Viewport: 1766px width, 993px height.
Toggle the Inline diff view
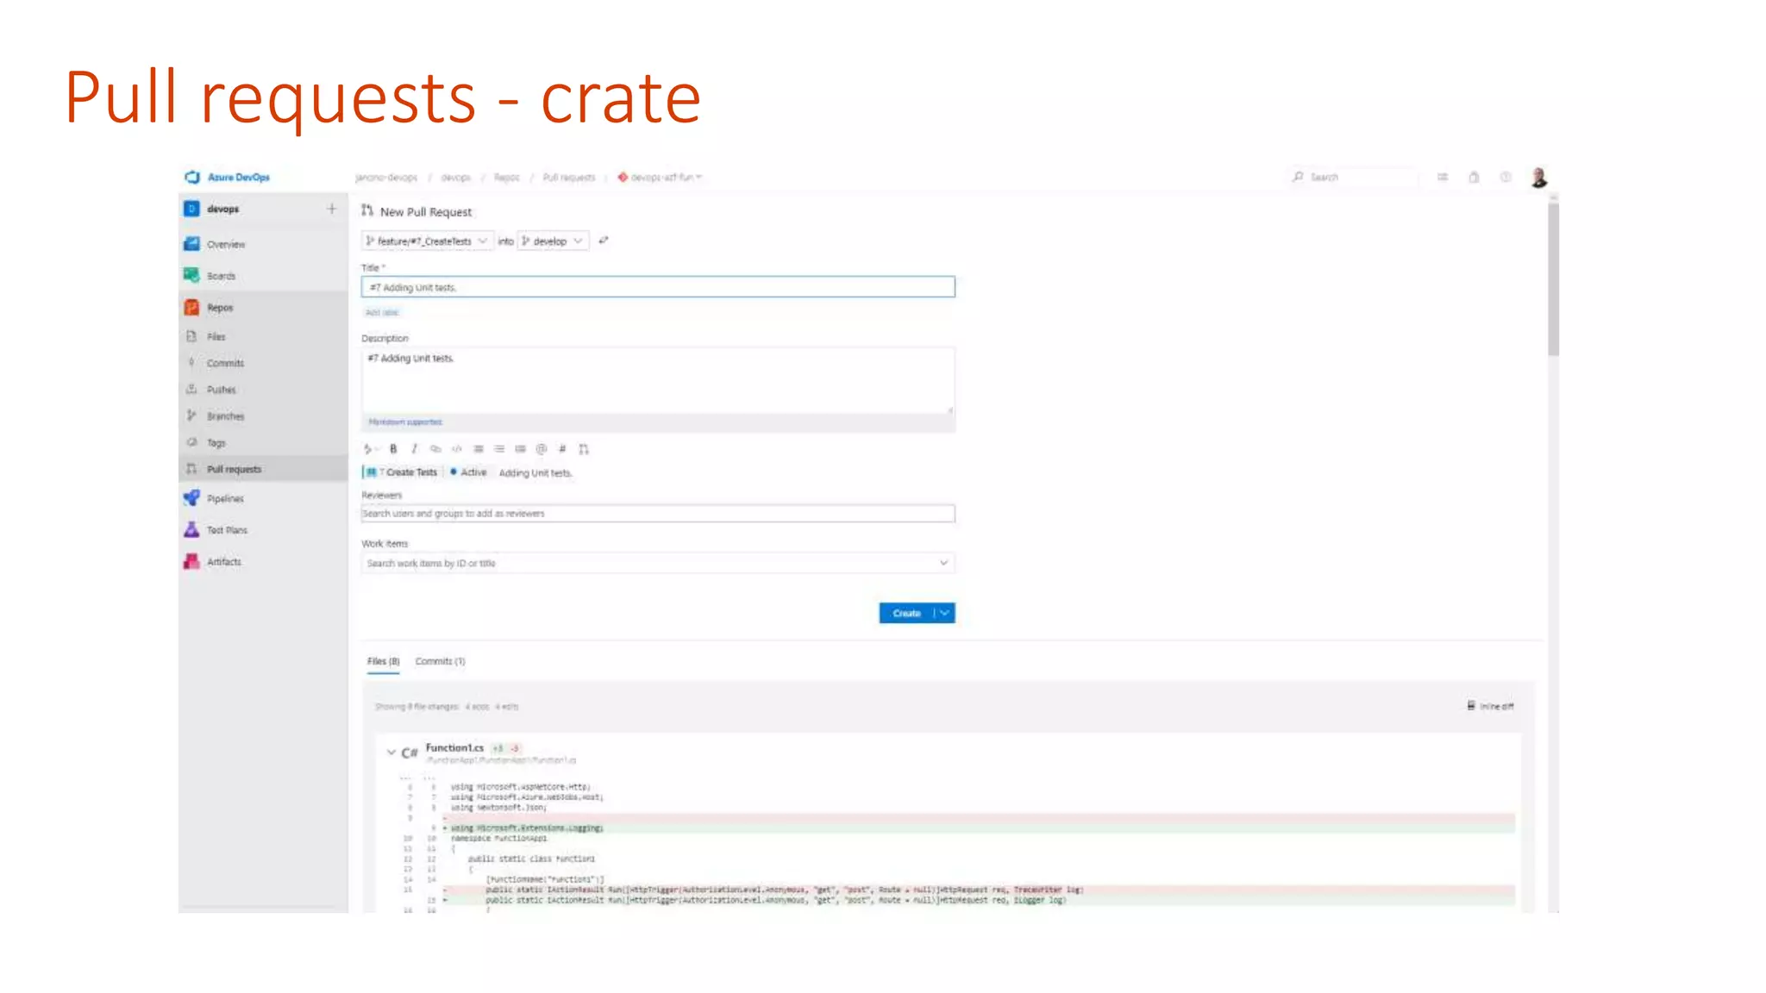(x=1490, y=706)
